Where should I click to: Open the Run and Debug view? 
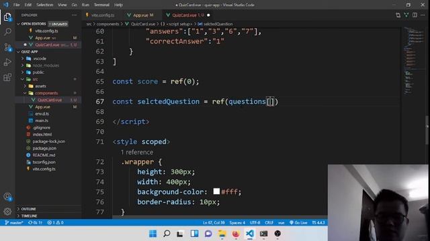coord(7,62)
